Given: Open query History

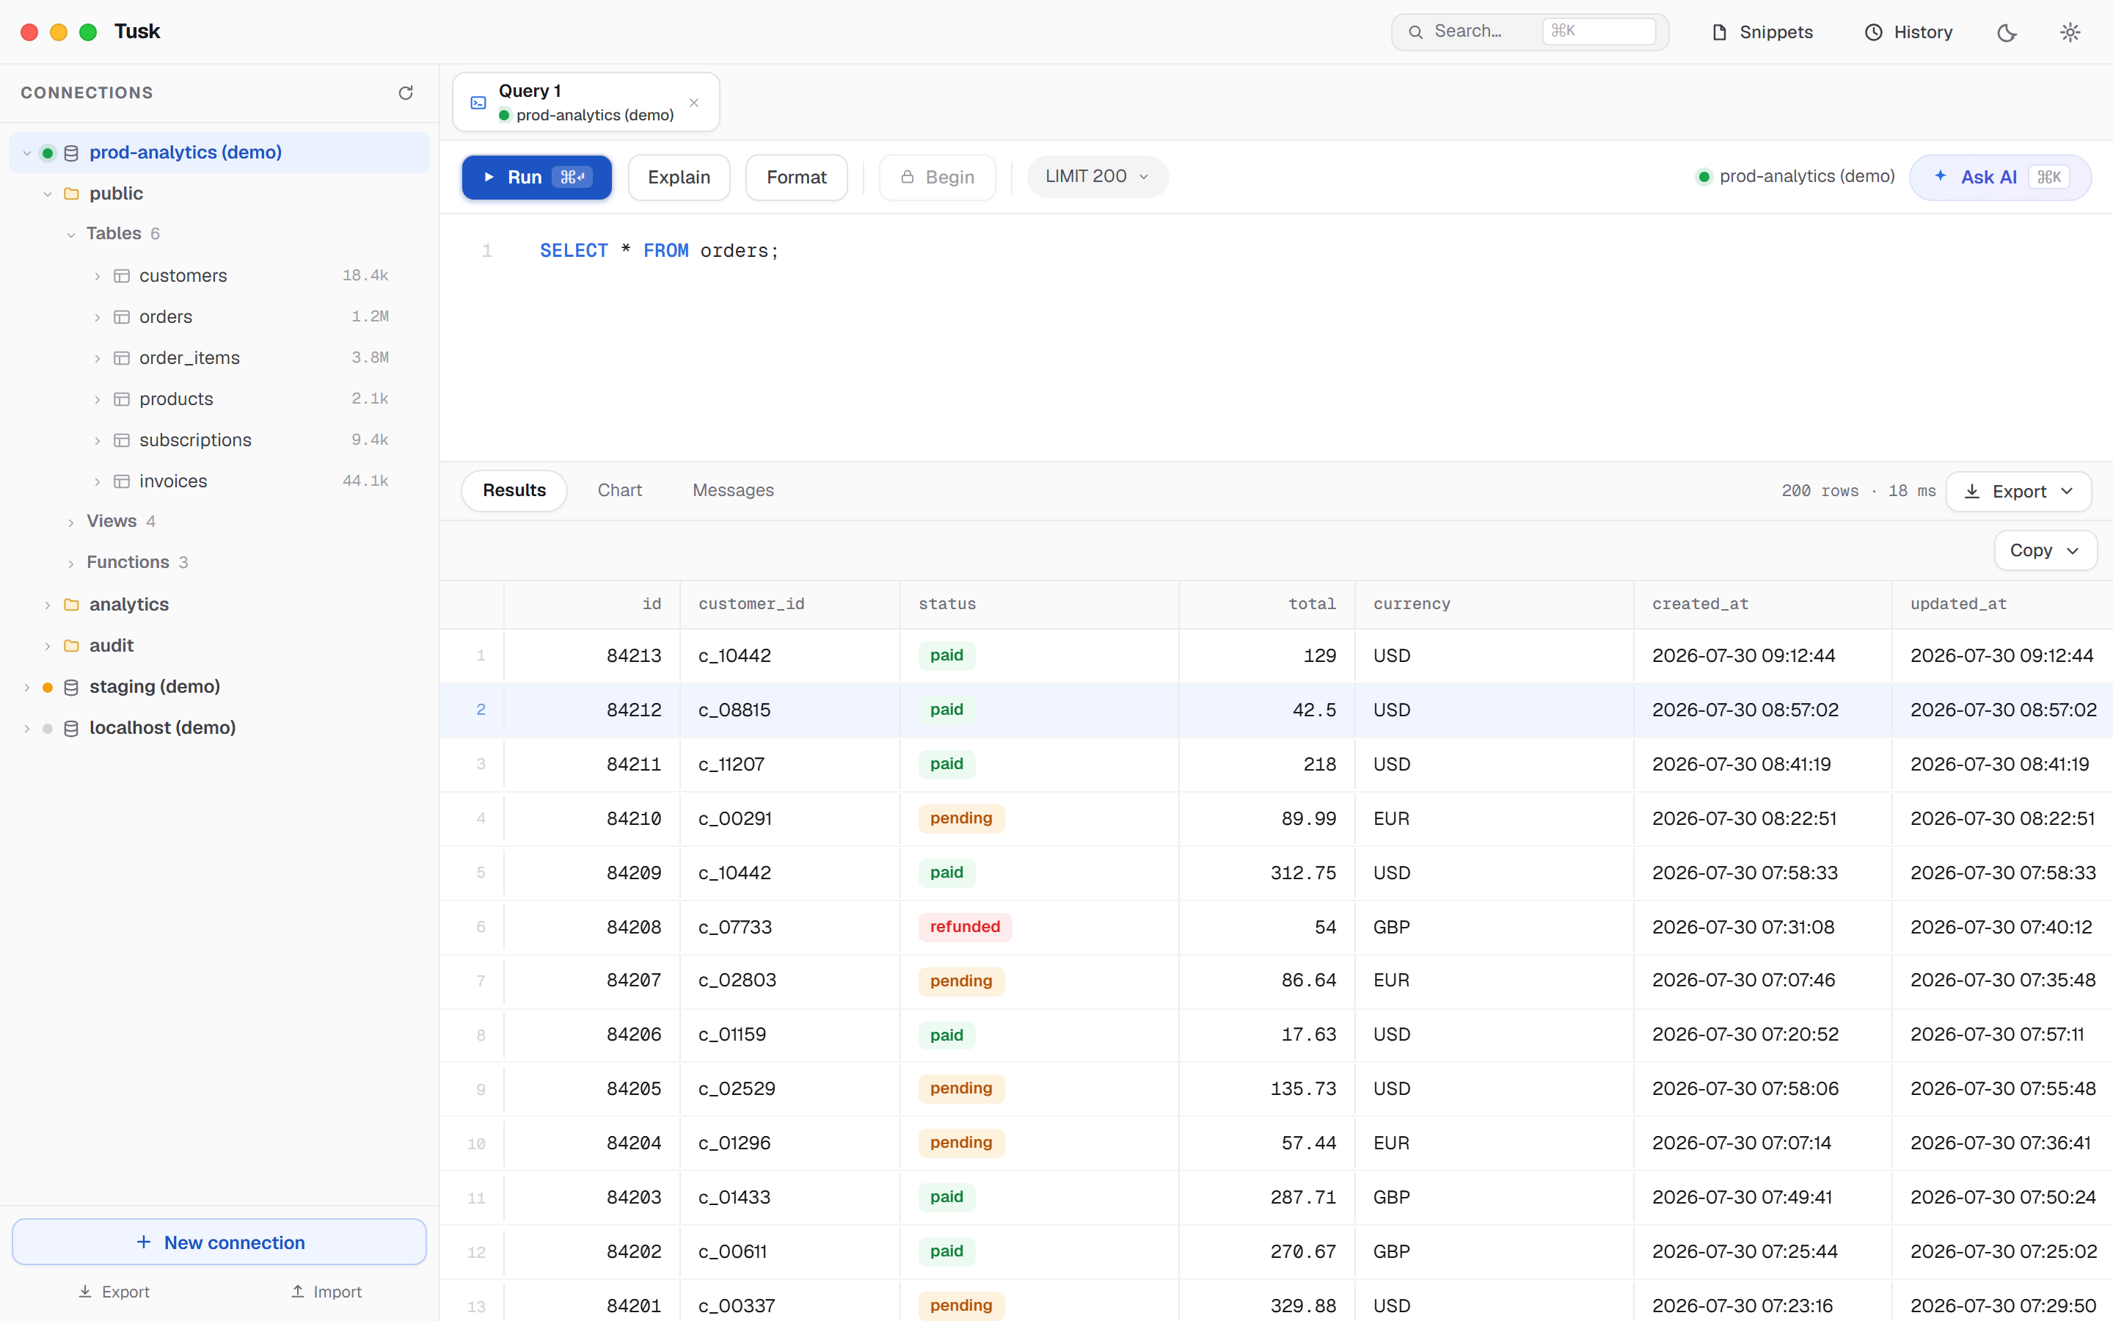Looking at the screenshot, I should point(1909,32).
